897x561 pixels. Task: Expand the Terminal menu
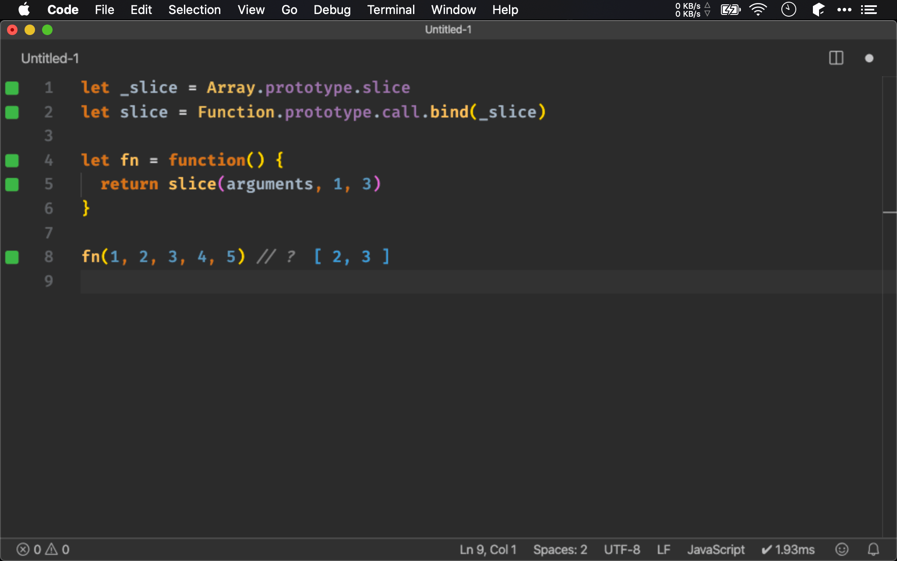coord(390,10)
